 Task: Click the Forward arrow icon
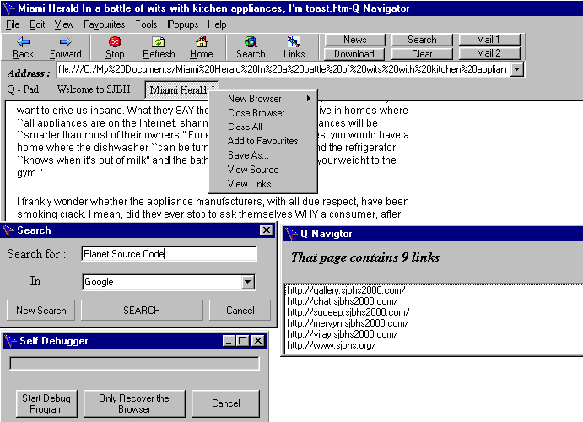coord(66,41)
